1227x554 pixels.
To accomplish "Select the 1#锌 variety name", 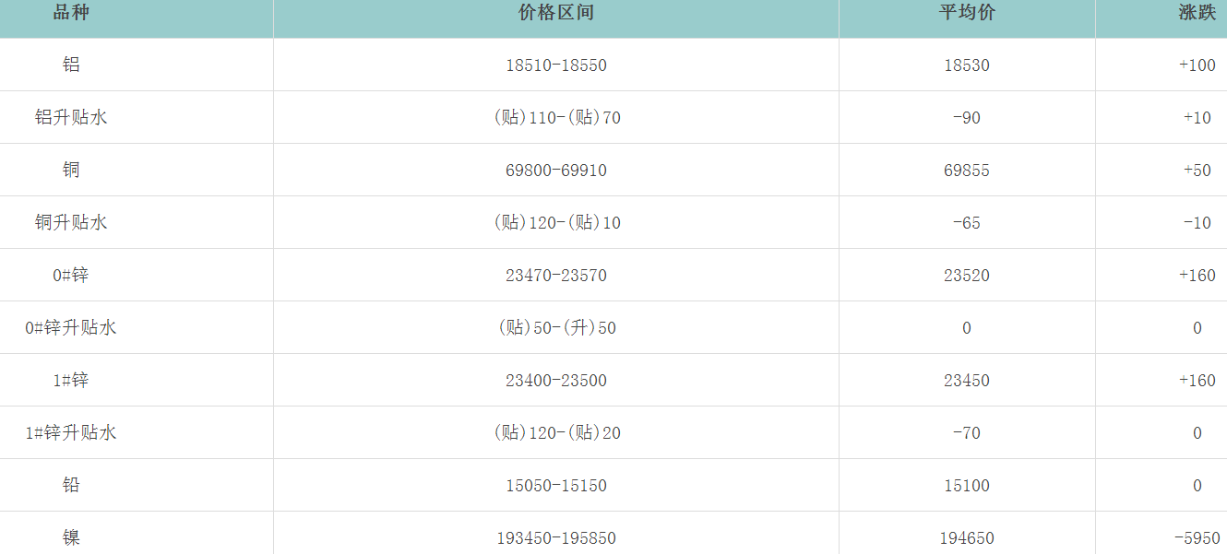I will coord(71,380).
